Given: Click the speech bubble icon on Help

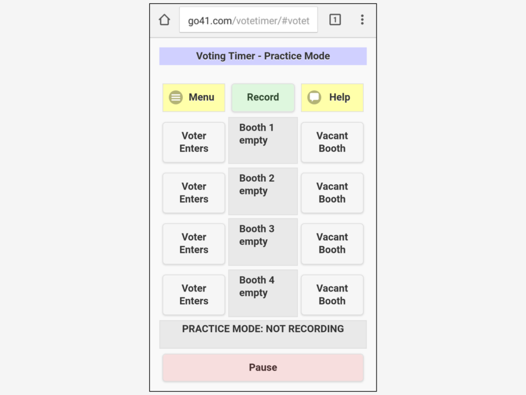Looking at the screenshot, I should click(314, 97).
